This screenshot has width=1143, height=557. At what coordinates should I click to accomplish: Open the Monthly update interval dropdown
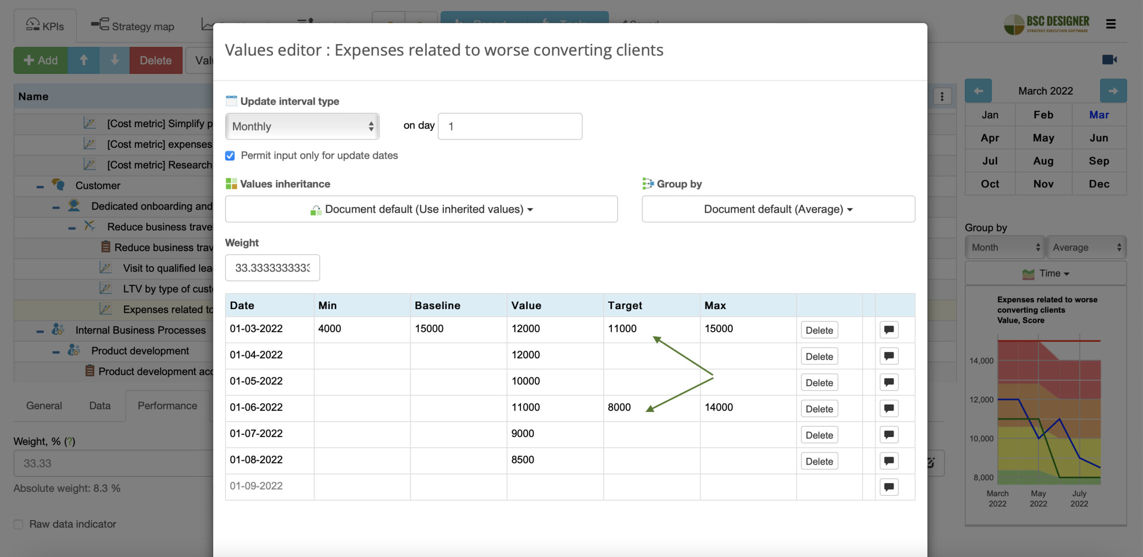(302, 126)
